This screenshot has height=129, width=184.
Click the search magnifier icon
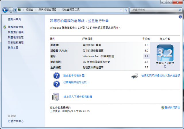point(180,10)
